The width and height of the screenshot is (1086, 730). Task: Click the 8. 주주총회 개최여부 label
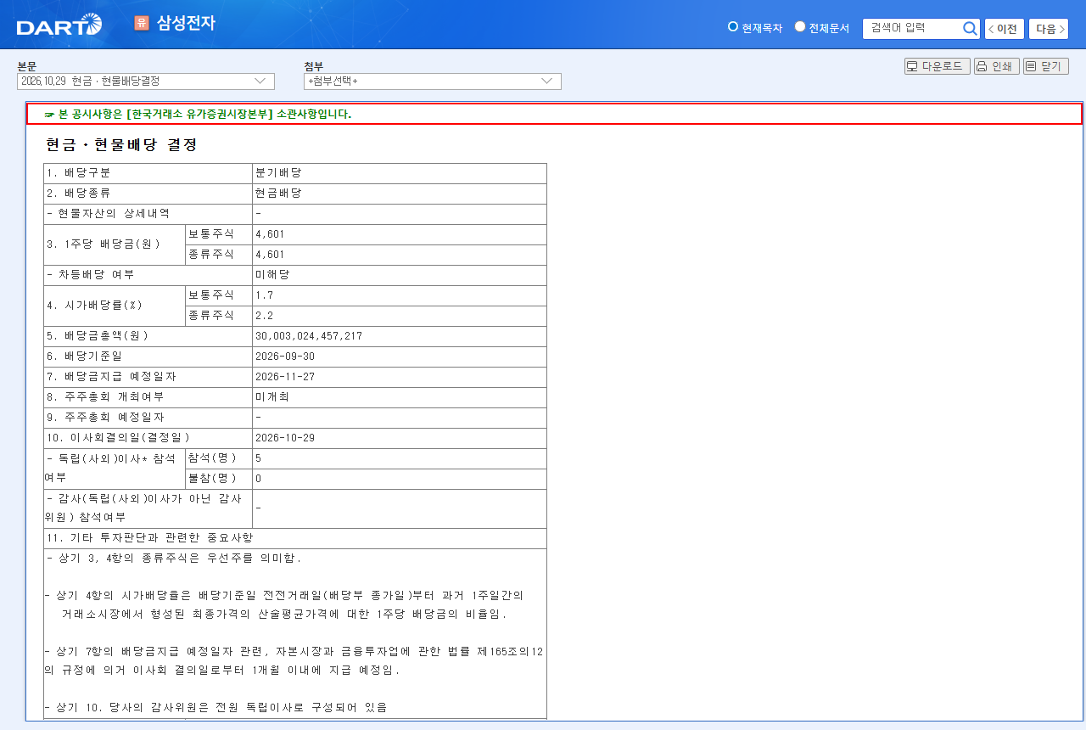(105, 397)
